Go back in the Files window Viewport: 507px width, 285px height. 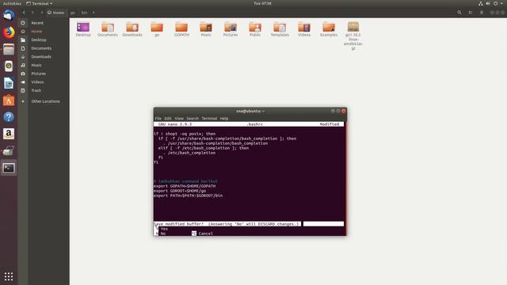point(24,13)
